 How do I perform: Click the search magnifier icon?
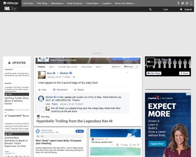[x=150, y=9]
